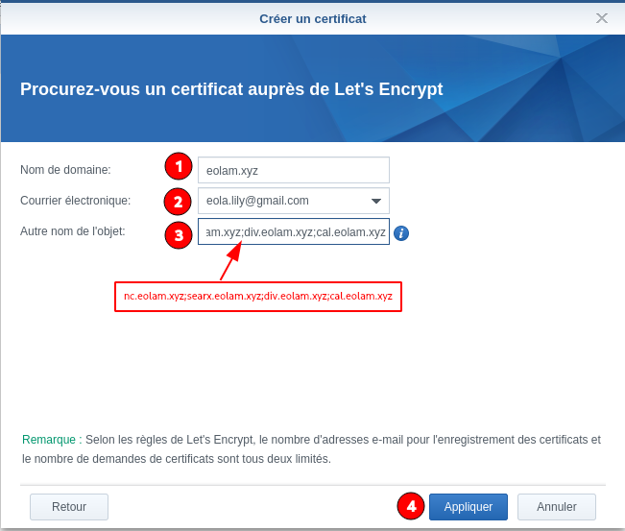
Task: Click the green "Remarque" word
Action: pos(48,440)
